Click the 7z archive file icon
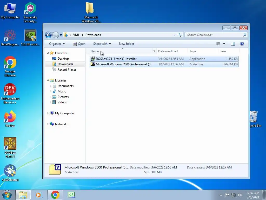This screenshot has width=266, height=200. [93, 64]
